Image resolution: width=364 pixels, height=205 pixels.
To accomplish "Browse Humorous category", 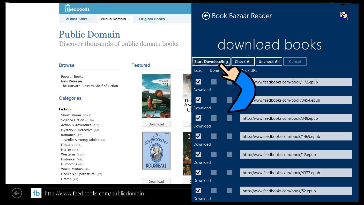I will [69, 164].
